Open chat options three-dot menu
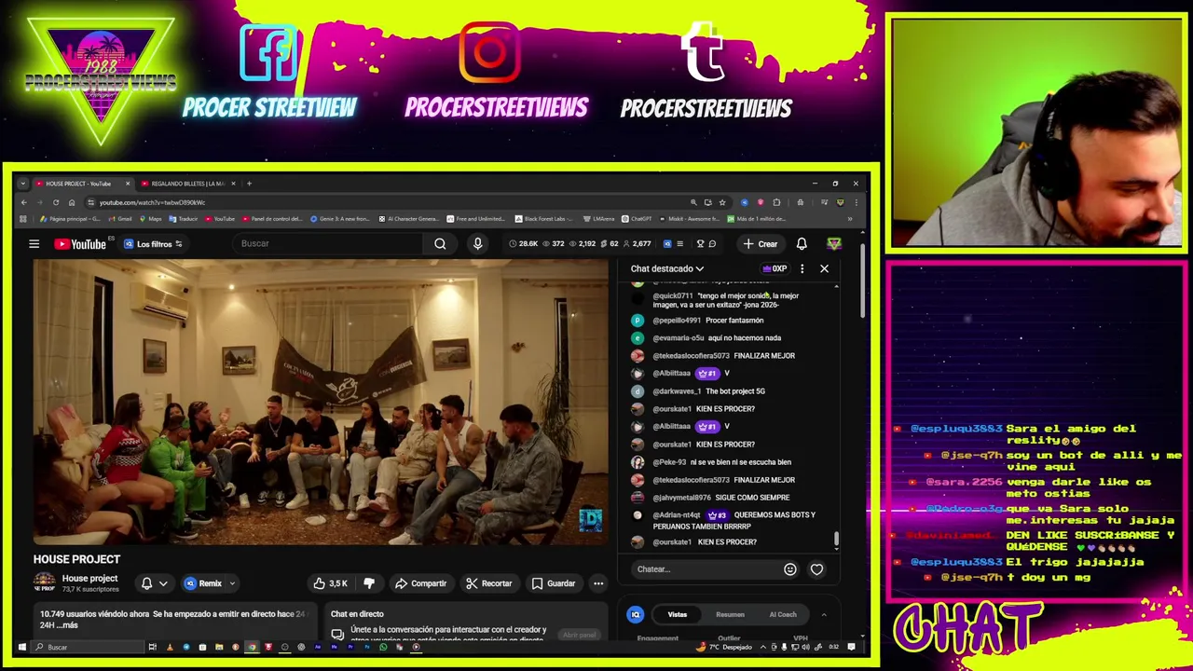Viewport: 1193px width, 671px height. coord(802,268)
